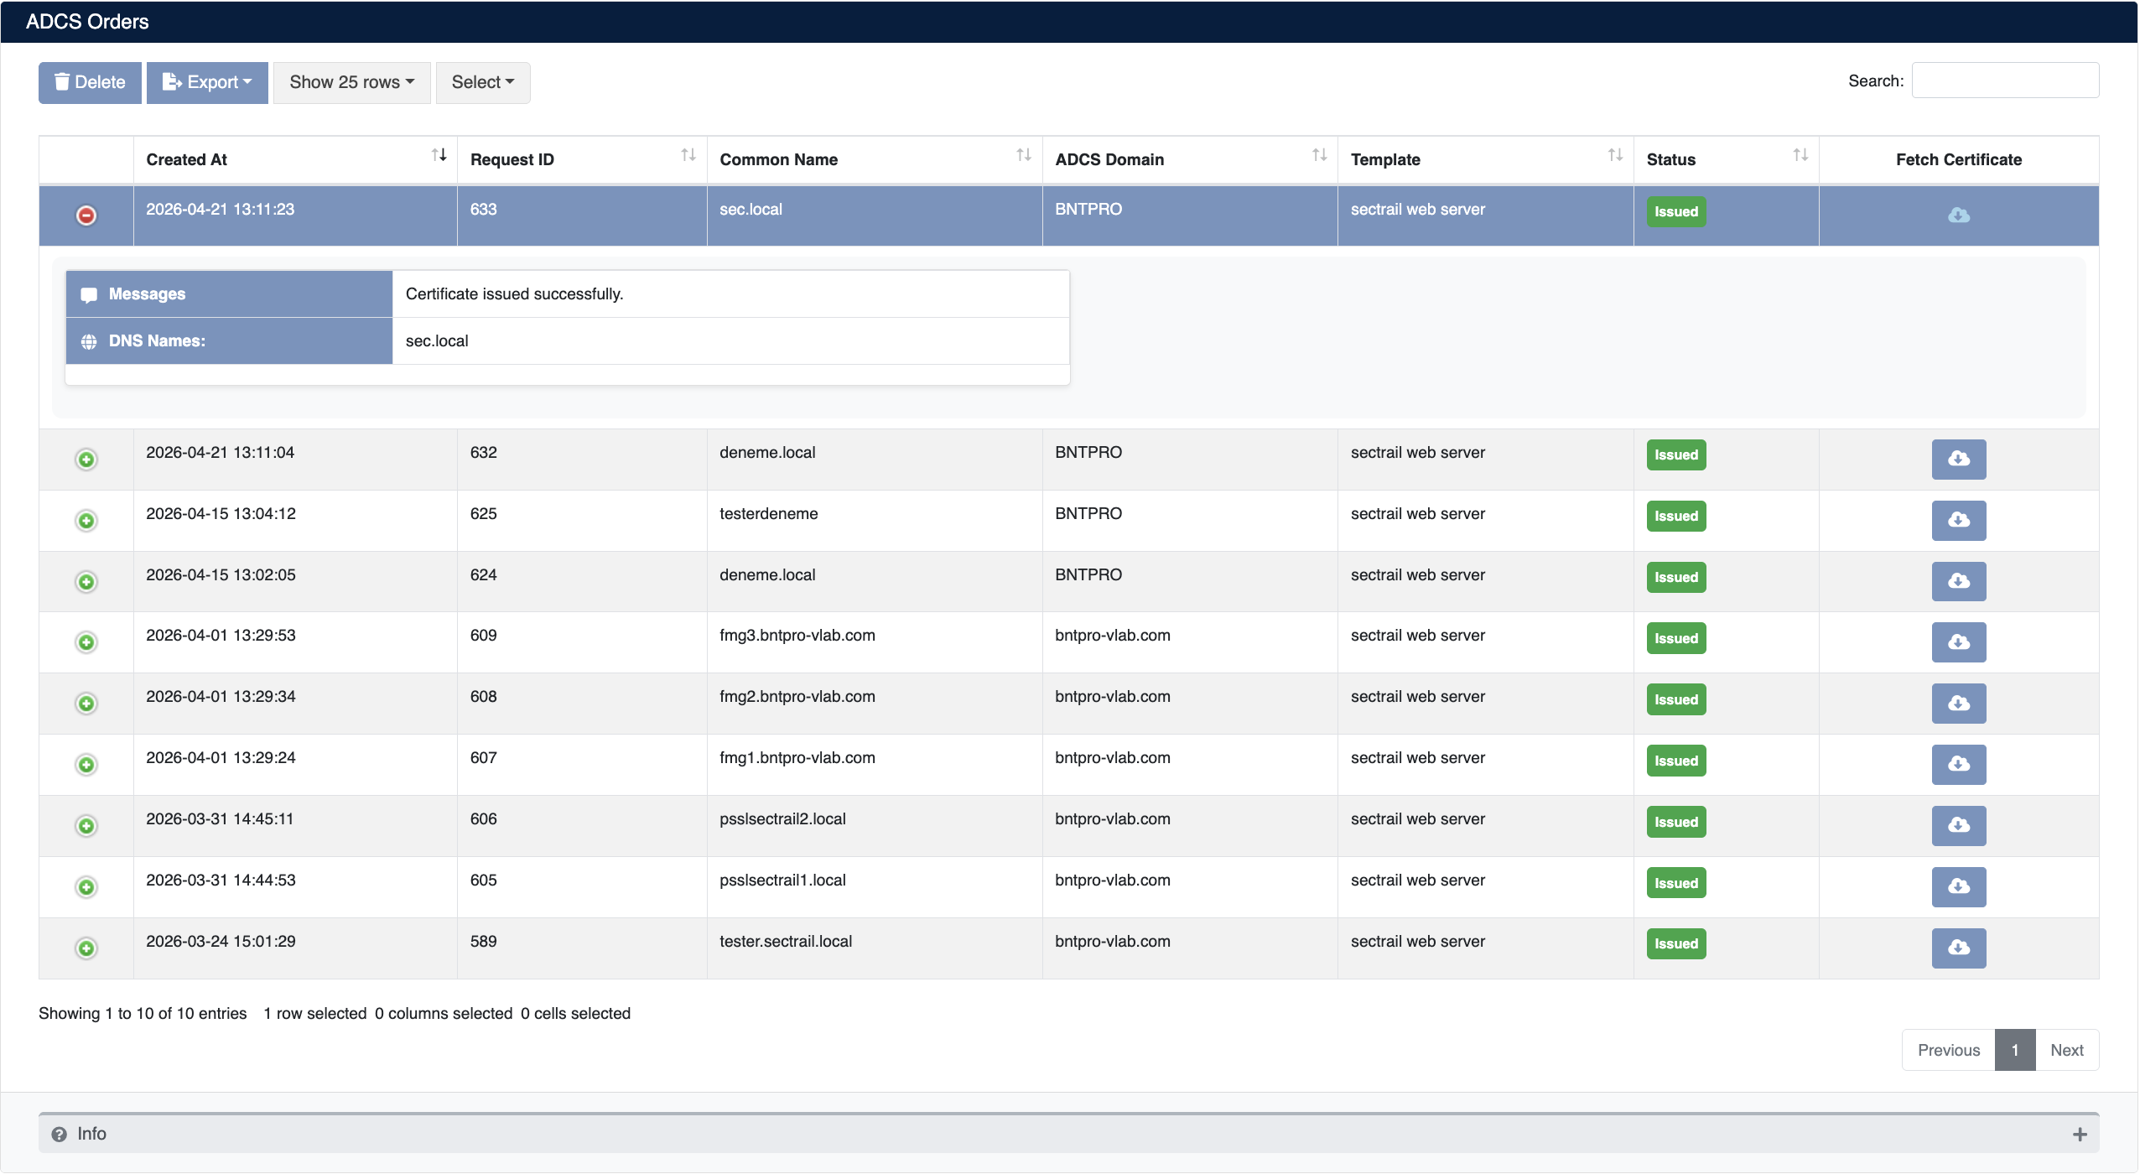2140x1174 pixels.
Task: Collapse details for sec.local row
Action: pos(86,216)
